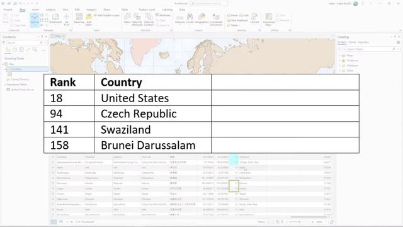Click View Unplaced labels
The width and height of the screenshot is (403, 227).
click(x=237, y=20)
